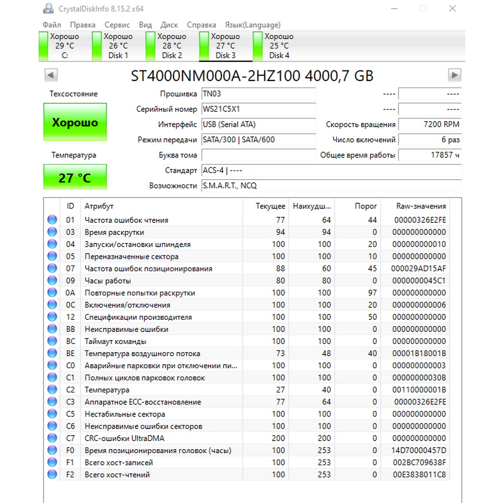Click the Прошивка field showing TN03

point(259,94)
